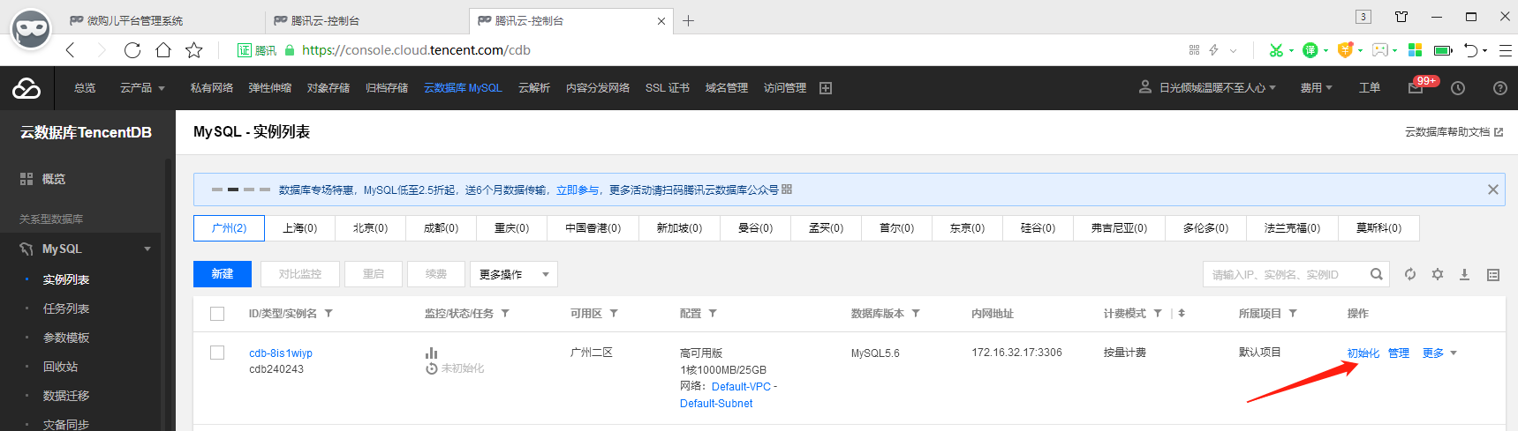This screenshot has height=431, width=1518.
Task: Filter by 监控/状态/任务 column
Action: coord(505,314)
